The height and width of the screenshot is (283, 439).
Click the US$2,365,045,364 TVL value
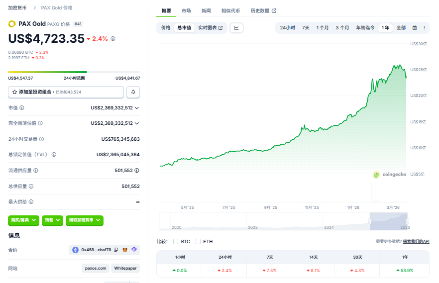(x=118, y=154)
